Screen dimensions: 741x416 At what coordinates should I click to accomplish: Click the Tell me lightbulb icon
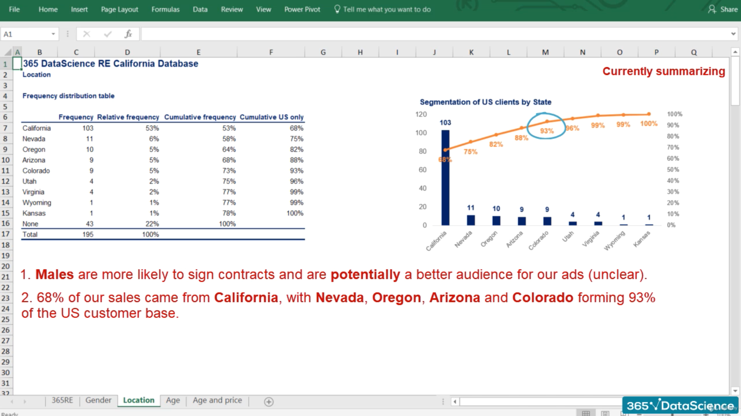(x=337, y=9)
